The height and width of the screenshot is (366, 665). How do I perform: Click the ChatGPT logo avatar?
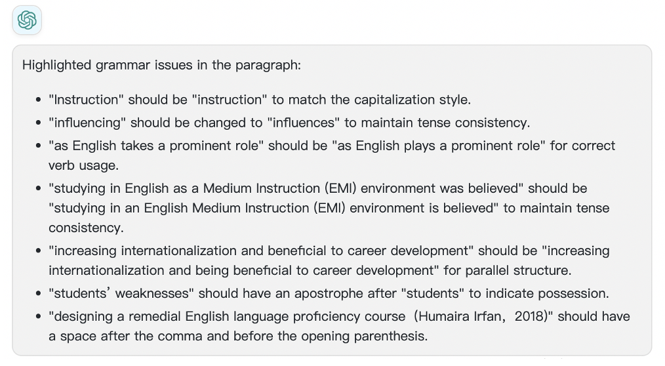coord(27,20)
